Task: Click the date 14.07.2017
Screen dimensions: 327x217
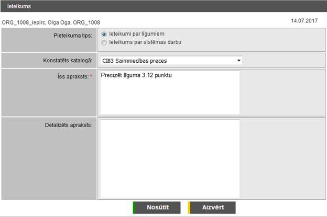Action: 304,21
